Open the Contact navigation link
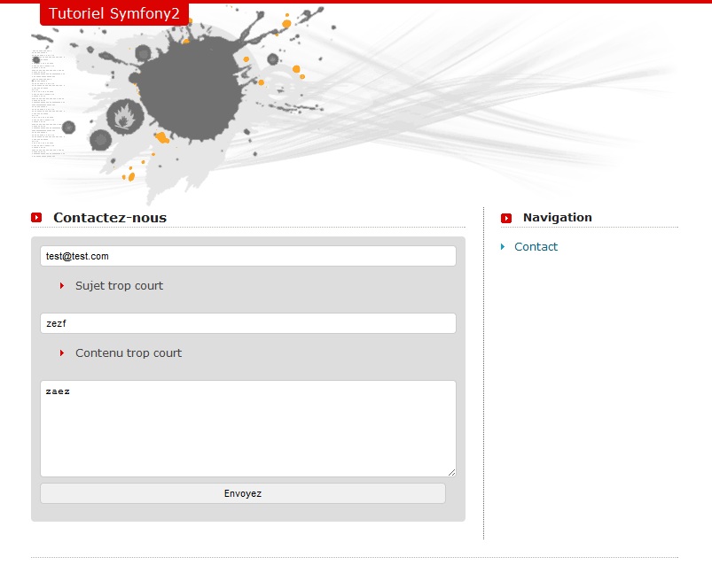The image size is (712, 573). 536,247
